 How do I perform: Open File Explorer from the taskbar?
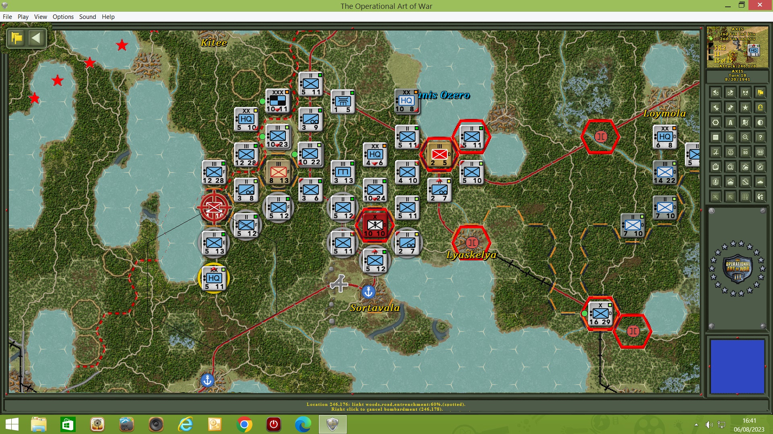(39, 424)
